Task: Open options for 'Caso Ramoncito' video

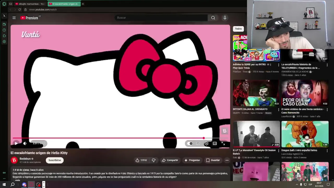Action: click(327, 110)
